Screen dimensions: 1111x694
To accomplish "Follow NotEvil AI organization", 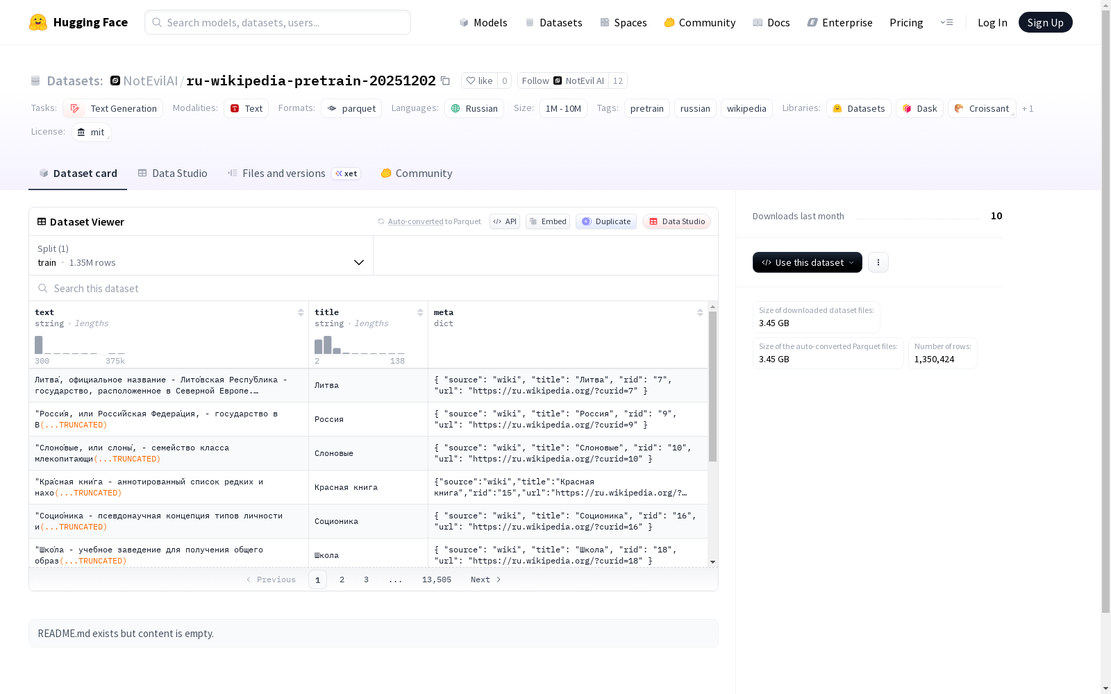I will point(563,81).
